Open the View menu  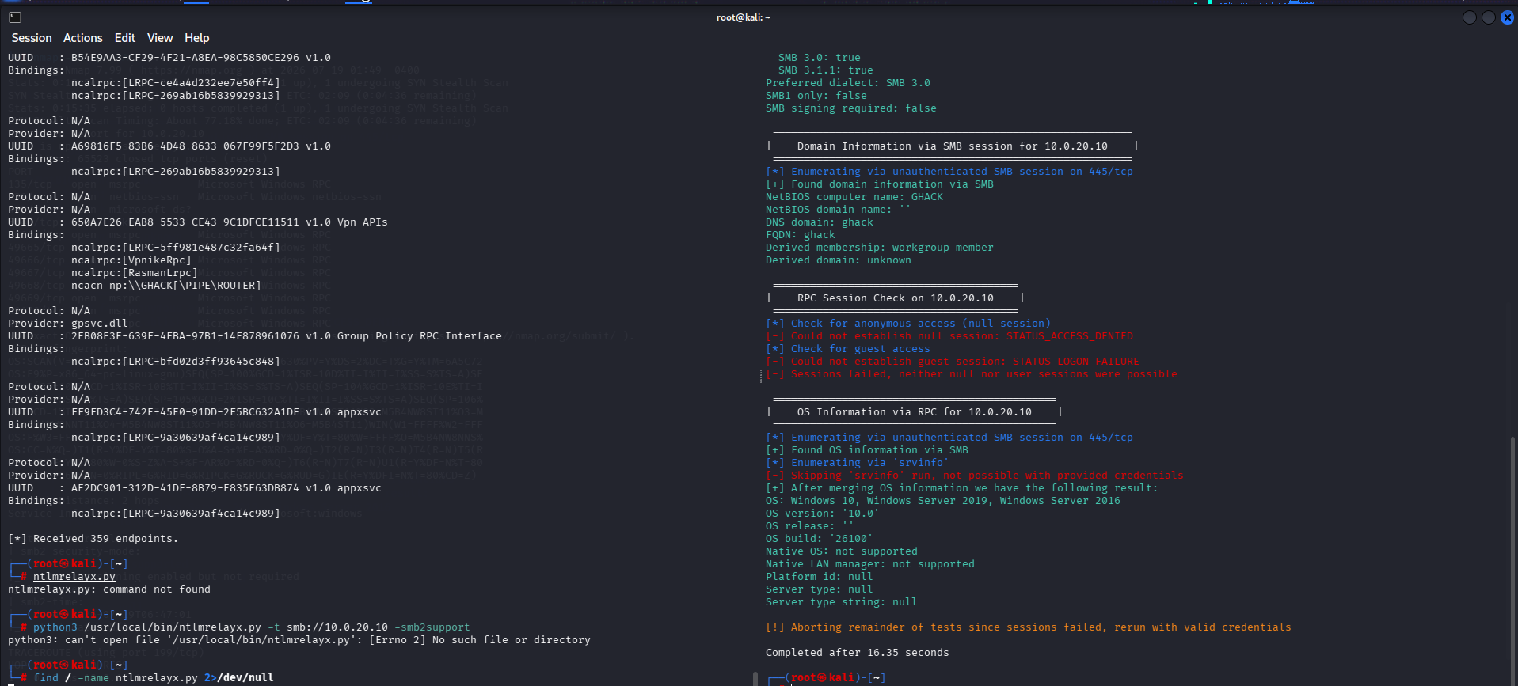pyautogui.click(x=160, y=38)
